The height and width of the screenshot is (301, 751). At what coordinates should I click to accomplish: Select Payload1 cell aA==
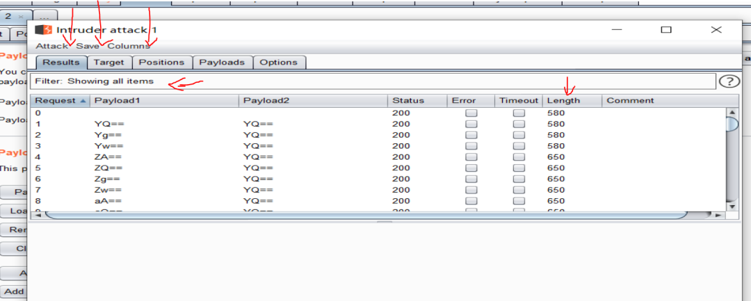[108, 201]
